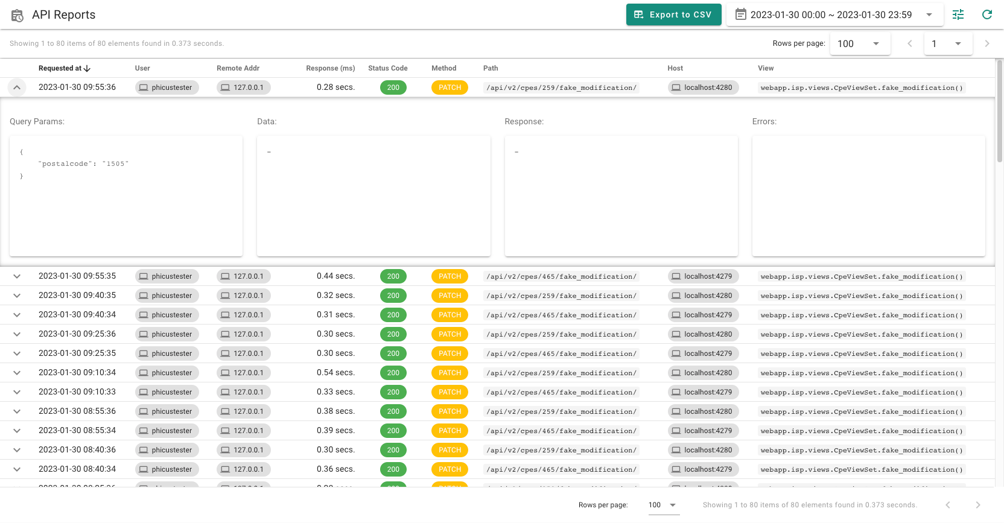Viewport: 1004px width, 523px height.
Task: Click the Remote Addr column header
Action: point(238,68)
